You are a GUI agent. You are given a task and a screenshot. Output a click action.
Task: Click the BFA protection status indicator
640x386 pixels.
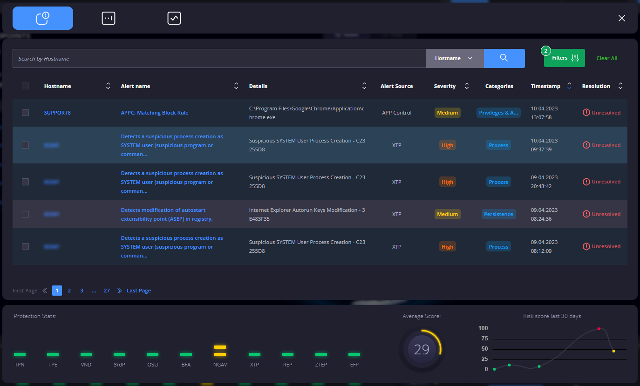[186, 355]
